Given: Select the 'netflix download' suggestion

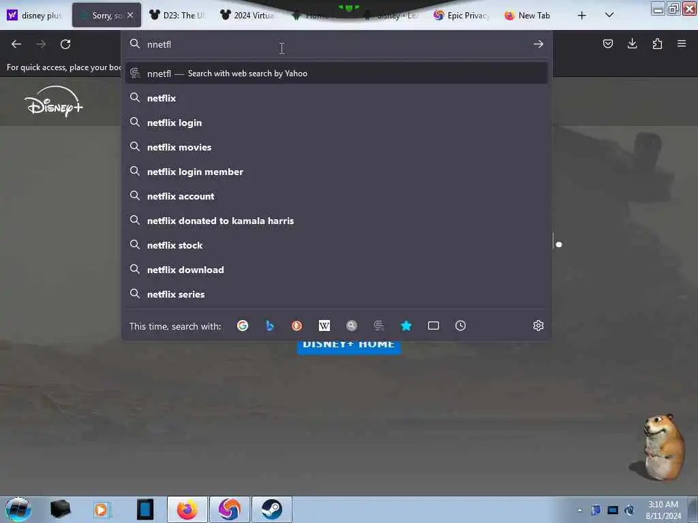Looking at the screenshot, I should click(336, 270).
